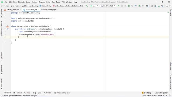Image resolution: width=172 pixels, height=97 pixels.
Task: Run the app with the green play icon
Action: [x=118, y=6]
